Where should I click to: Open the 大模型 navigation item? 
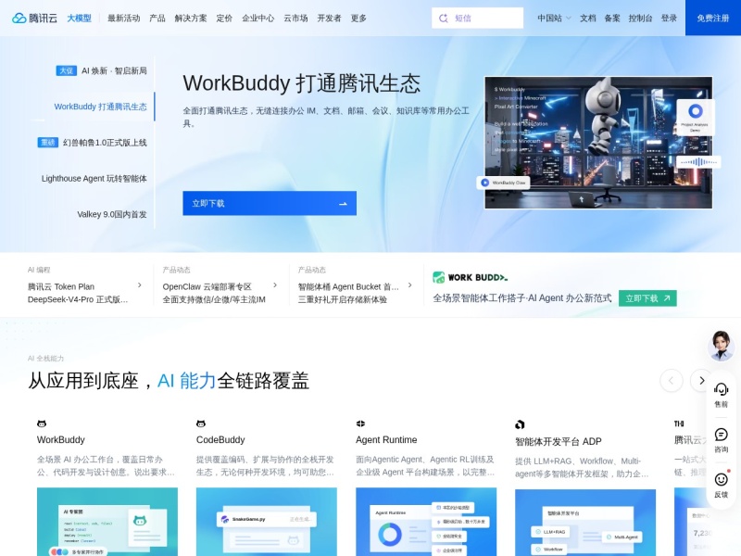tap(79, 18)
